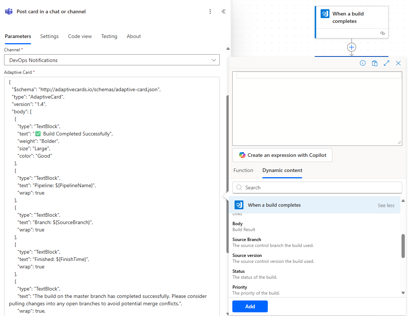Click the dynamic content list scrollbar
410x316 pixels.
(403, 246)
